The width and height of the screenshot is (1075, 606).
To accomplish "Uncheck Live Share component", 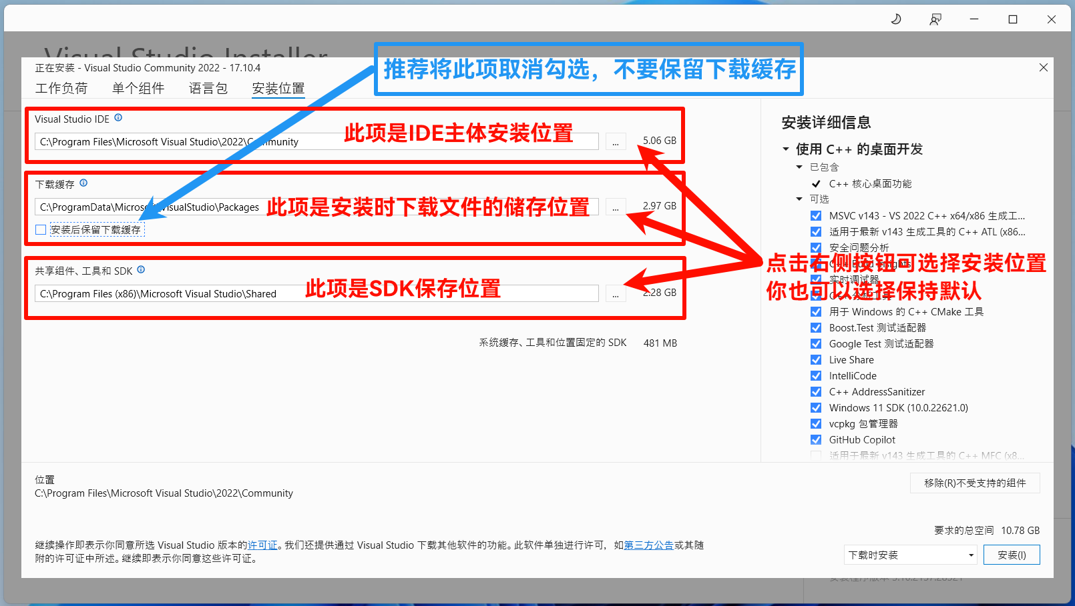I will 816,360.
